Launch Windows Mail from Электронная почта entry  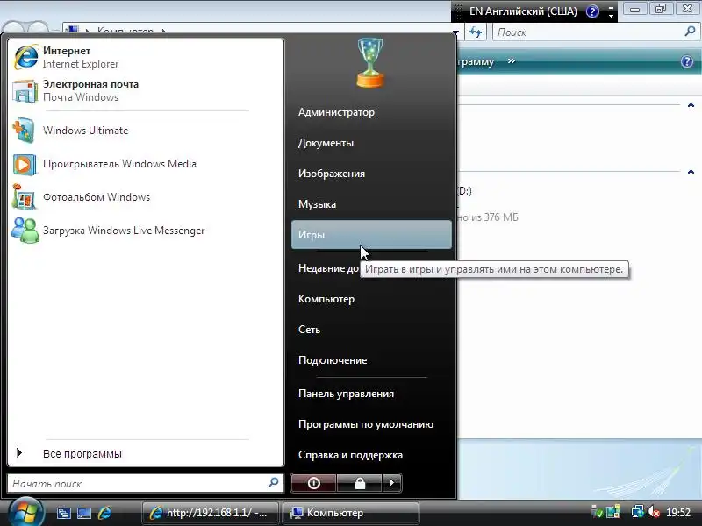[146, 91]
